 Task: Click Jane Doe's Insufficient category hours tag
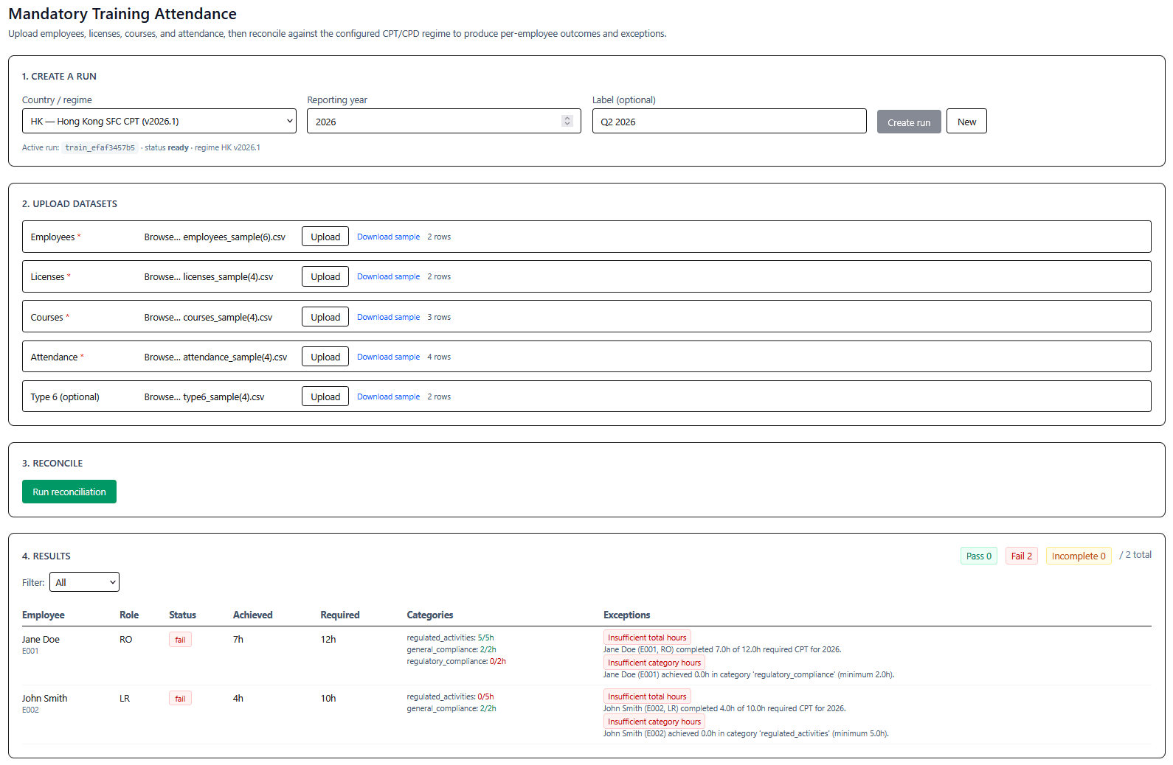click(x=654, y=663)
